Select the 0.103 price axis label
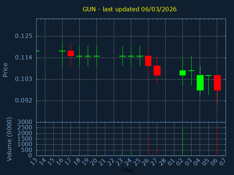 point(24,79)
